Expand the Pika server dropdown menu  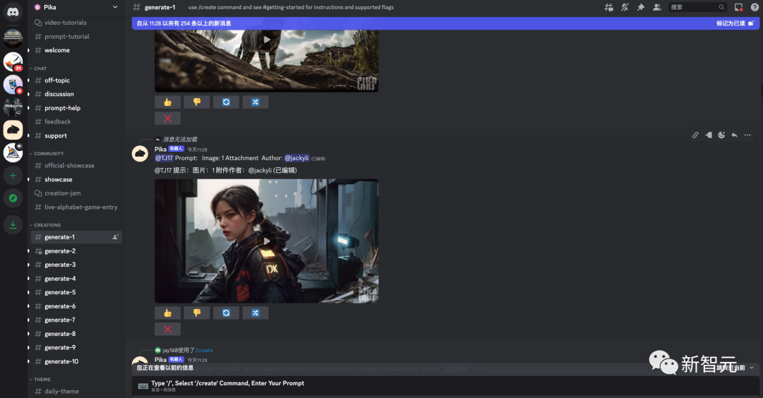[115, 7]
